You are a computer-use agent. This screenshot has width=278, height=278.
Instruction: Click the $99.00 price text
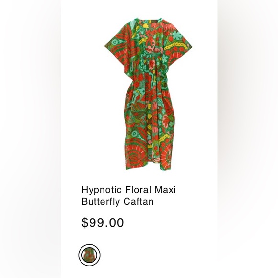pyautogui.click(x=103, y=222)
